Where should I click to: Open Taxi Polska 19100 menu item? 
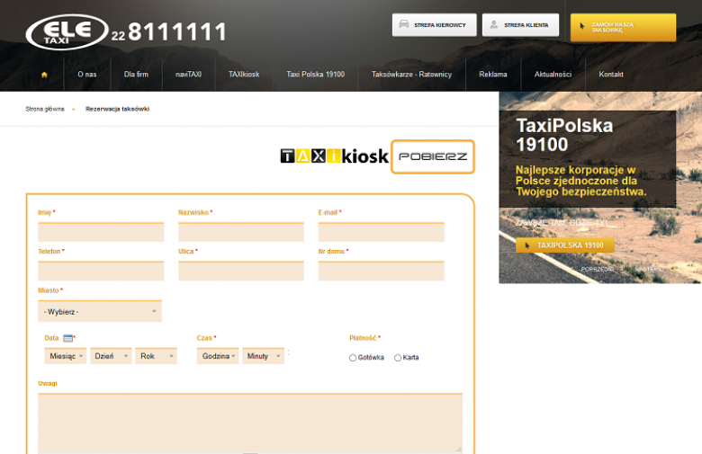[x=316, y=75]
